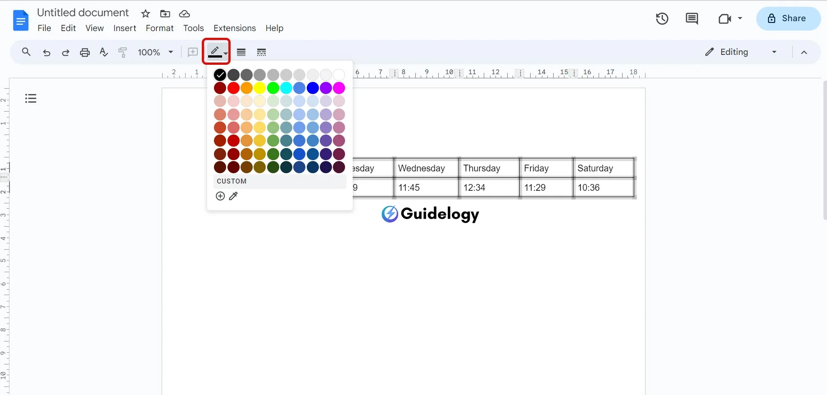Pick a color with the eyedropper
This screenshot has width=827, height=395.
coord(233,196)
